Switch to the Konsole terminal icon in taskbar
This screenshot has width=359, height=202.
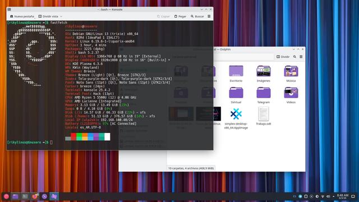(25, 196)
